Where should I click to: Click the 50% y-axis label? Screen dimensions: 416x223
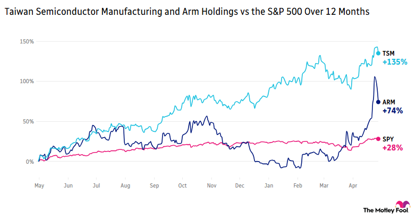click(28, 121)
